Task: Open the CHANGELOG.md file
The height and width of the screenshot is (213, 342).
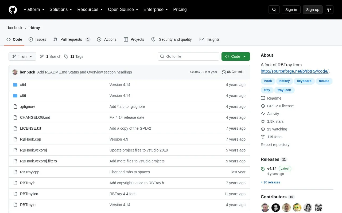Action: (35, 117)
